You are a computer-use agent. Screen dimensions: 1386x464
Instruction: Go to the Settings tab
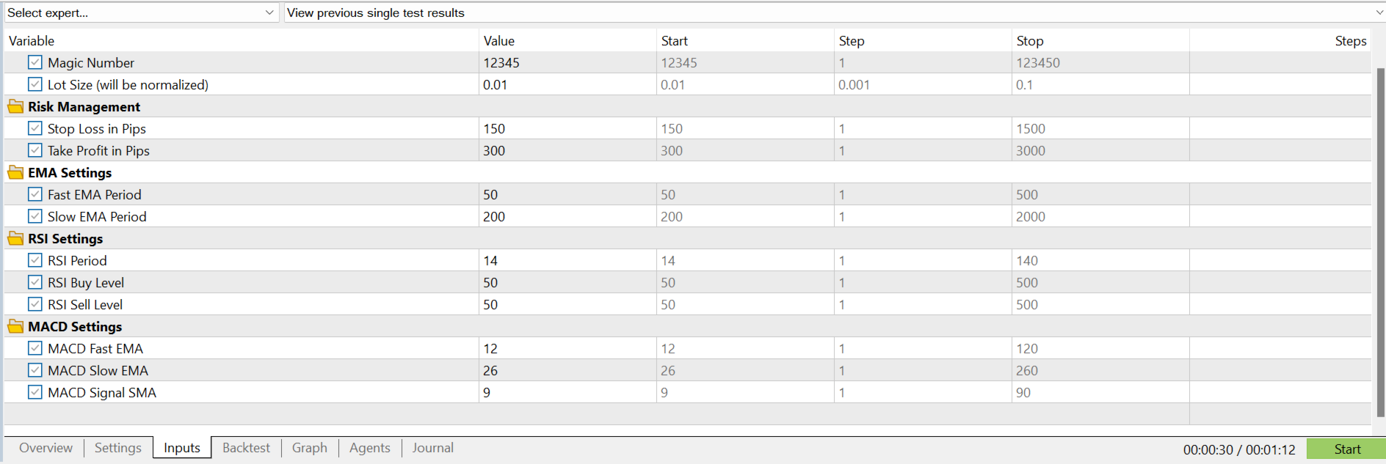point(117,448)
